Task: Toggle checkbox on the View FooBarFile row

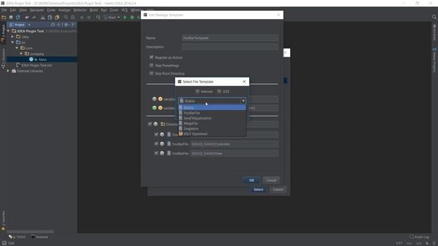Action: pos(156,153)
